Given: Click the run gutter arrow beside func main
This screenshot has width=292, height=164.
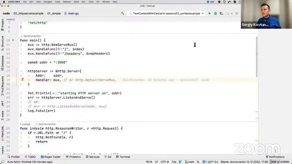Looking at the screenshot, I should coord(13,40).
